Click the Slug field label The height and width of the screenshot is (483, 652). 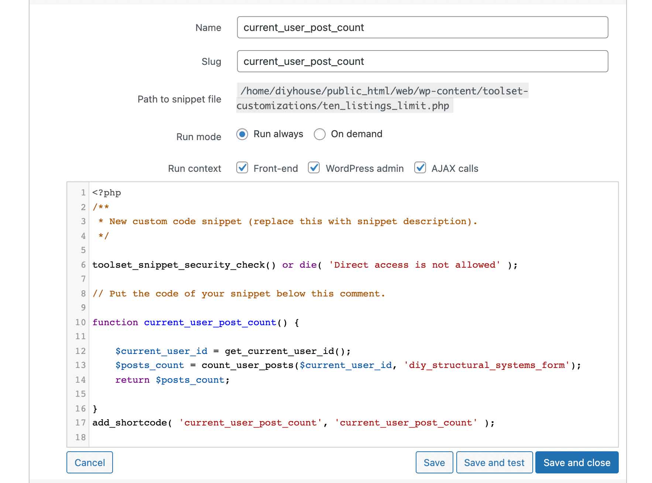tap(211, 62)
